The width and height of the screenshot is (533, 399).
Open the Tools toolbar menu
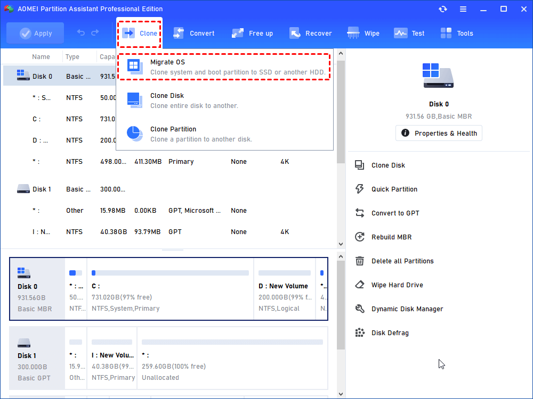click(457, 33)
